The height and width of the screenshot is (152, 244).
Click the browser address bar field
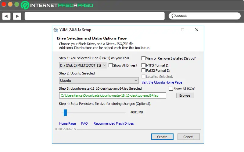(x=95, y=16)
